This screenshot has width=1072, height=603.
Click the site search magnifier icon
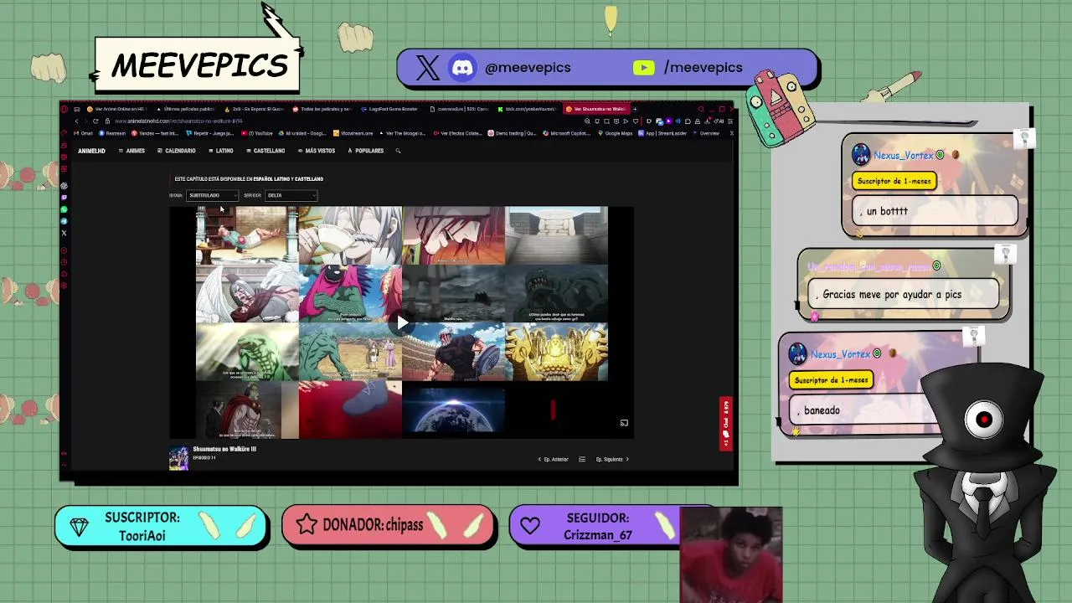point(398,151)
